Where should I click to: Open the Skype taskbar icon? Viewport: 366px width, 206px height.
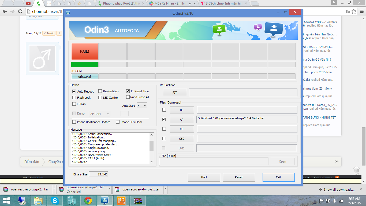coord(55,200)
